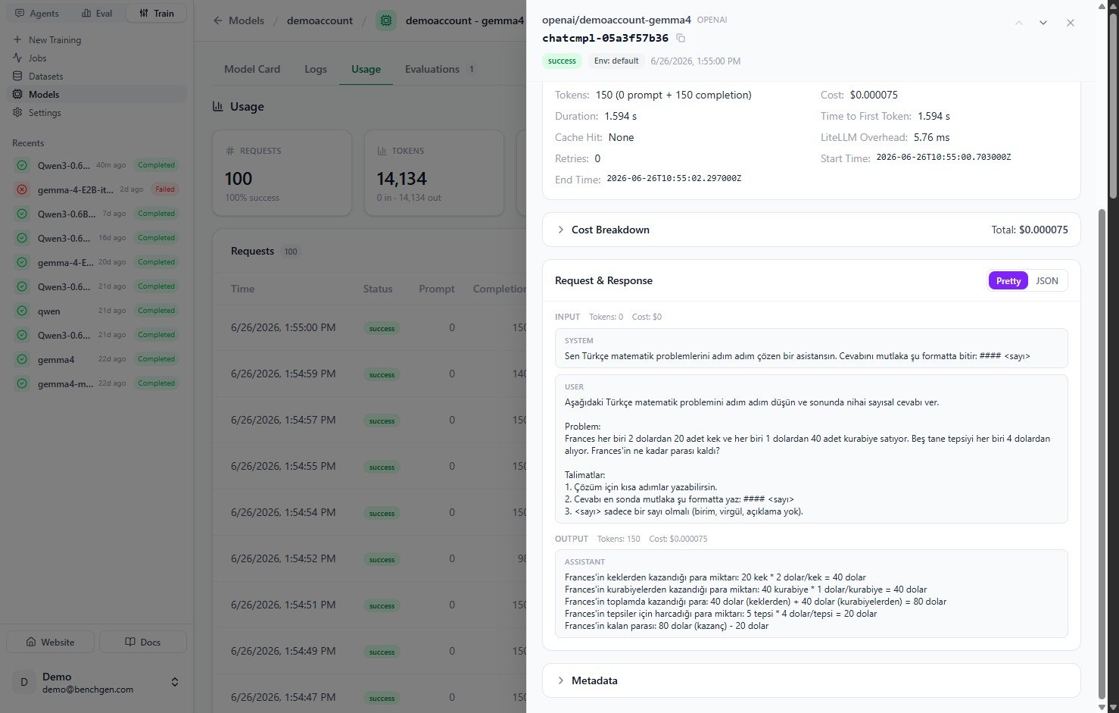
Task: Select the Train mode tab
Action: click(x=156, y=13)
